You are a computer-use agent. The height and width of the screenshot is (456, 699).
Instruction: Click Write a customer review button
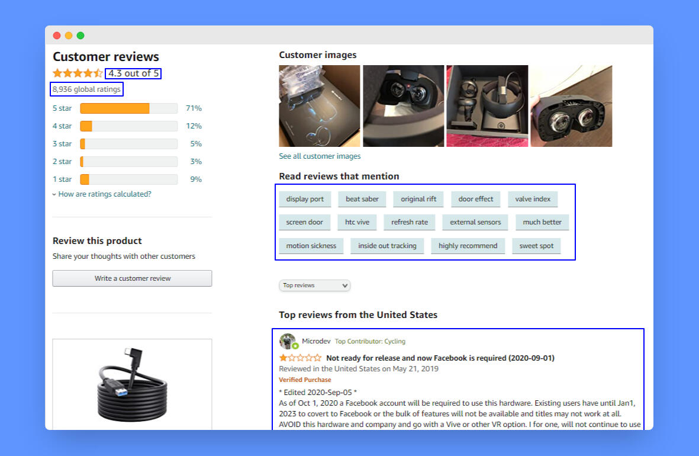132,278
